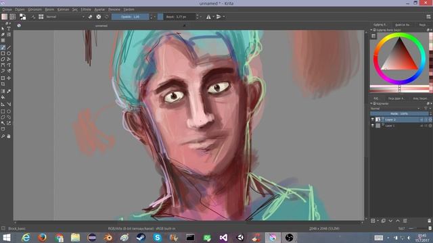Image resolution: width=433 pixels, height=243 pixels.
Task: Open brush blending mode Normal dropdown
Action: 65,17
